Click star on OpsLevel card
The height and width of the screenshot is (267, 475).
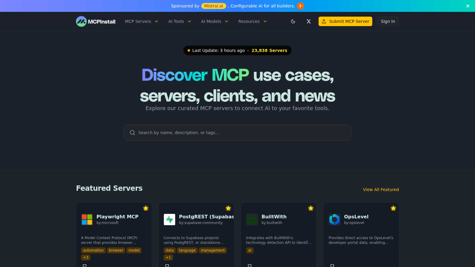[x=393, y=208]
